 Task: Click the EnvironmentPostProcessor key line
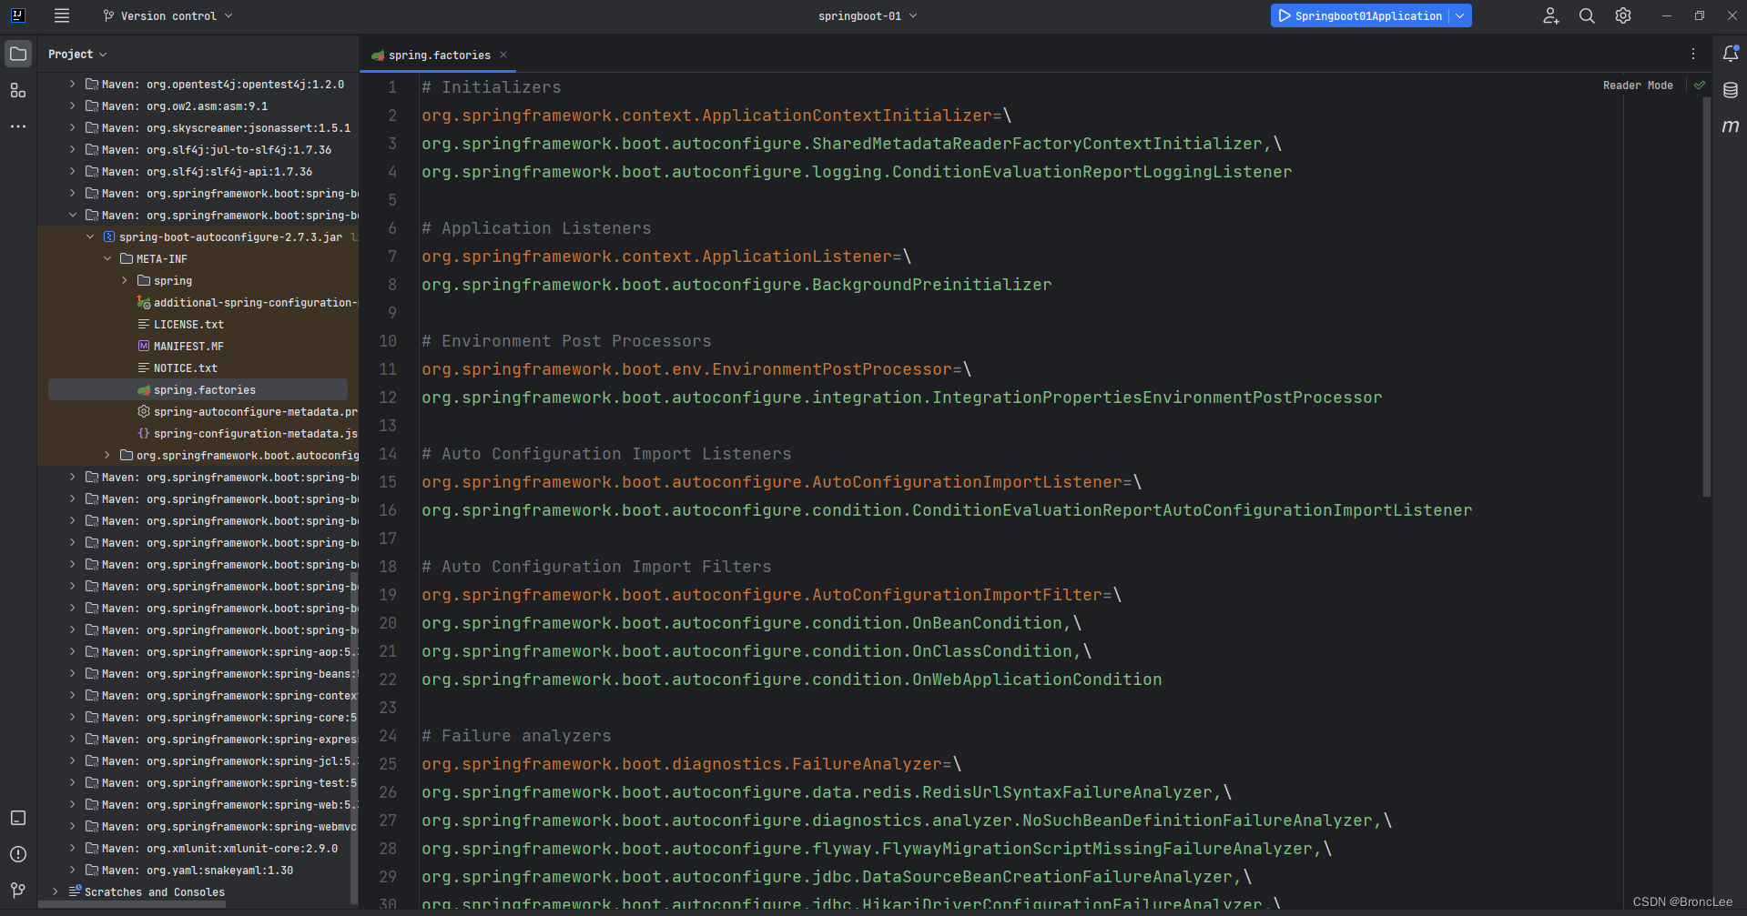click(x=696, y=369)
